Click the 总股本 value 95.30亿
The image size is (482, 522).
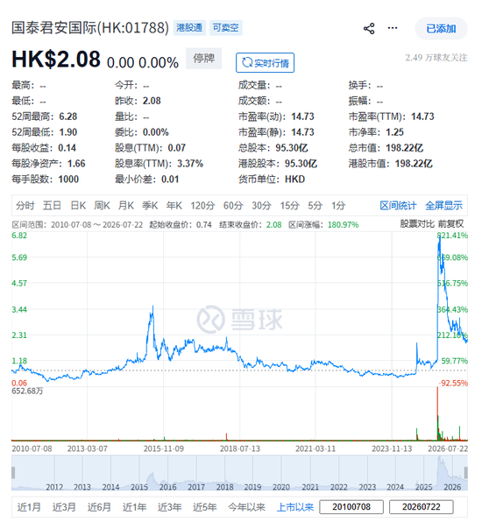[292, 148]
